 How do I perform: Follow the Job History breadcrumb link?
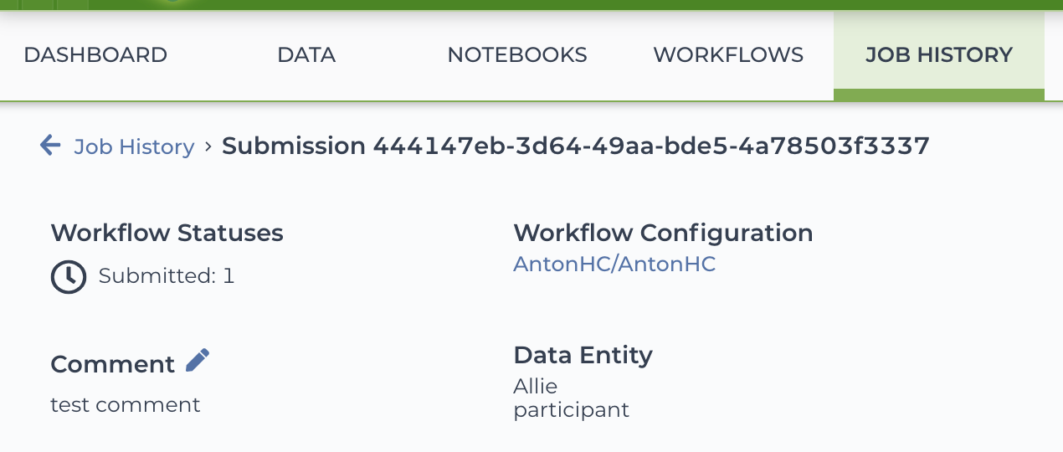[134, 146]
